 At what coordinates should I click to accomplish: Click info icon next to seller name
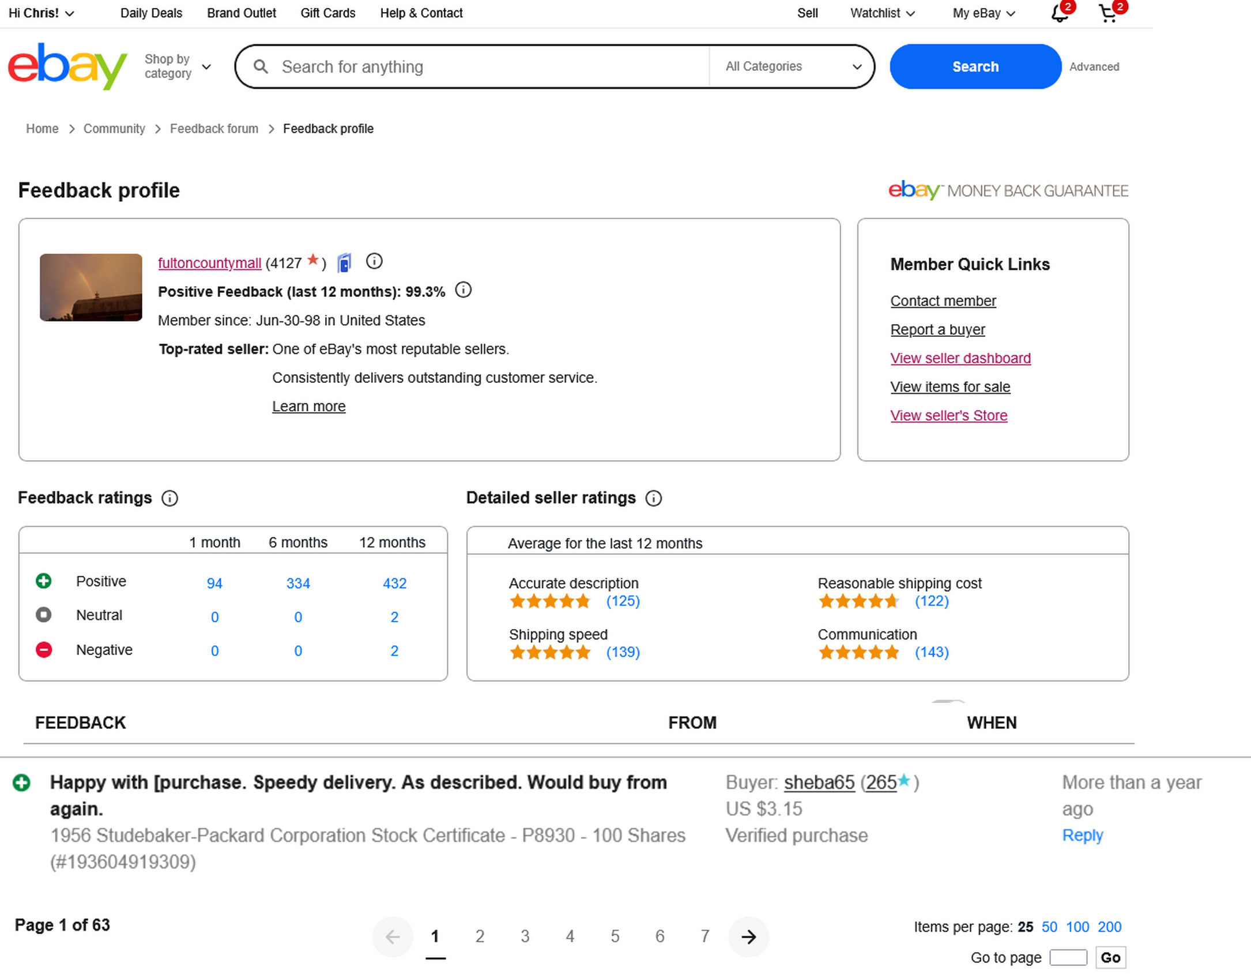pos(374,262)
